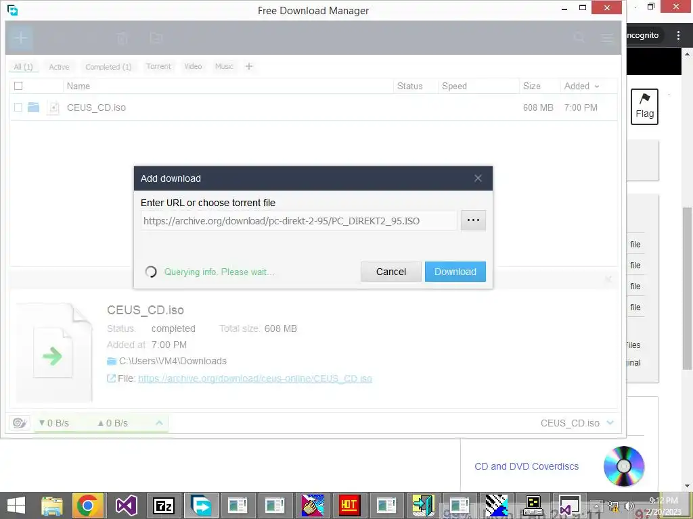Click the red HOT taskbar icon
This screenshot has height=519, width=693.
[x=349, y=505]
